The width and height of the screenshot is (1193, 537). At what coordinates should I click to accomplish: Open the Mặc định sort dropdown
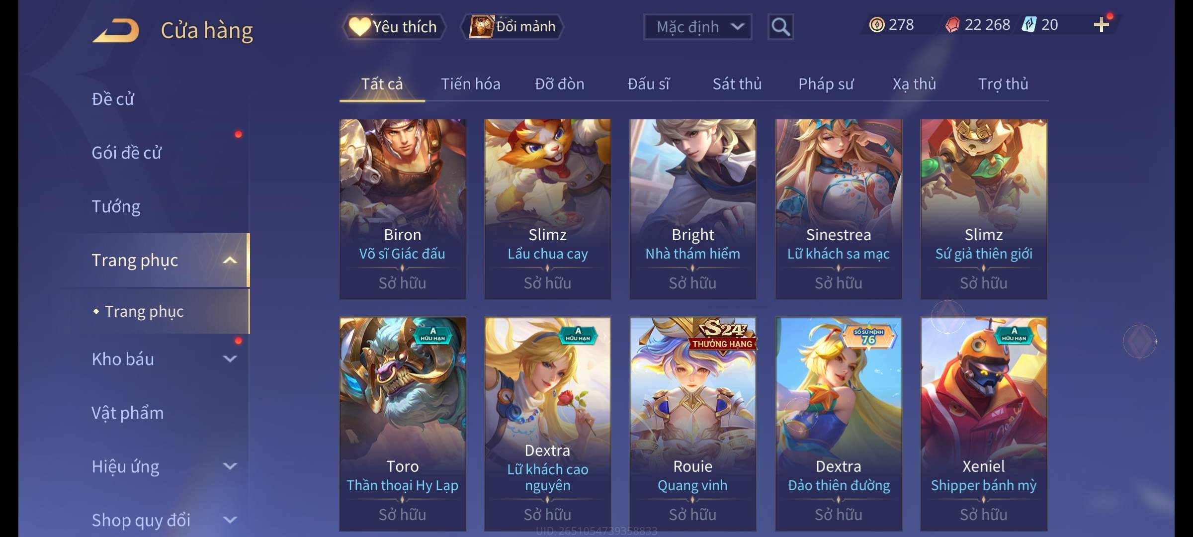pyautogui.click(x=697, y=27)
